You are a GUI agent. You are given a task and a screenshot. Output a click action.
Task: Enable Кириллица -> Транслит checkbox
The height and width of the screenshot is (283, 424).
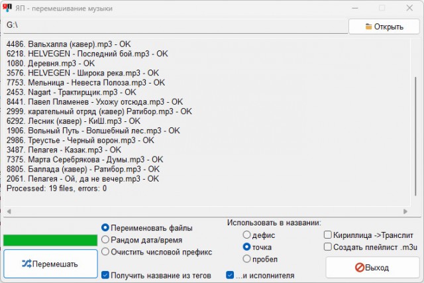tap(328, 235)
